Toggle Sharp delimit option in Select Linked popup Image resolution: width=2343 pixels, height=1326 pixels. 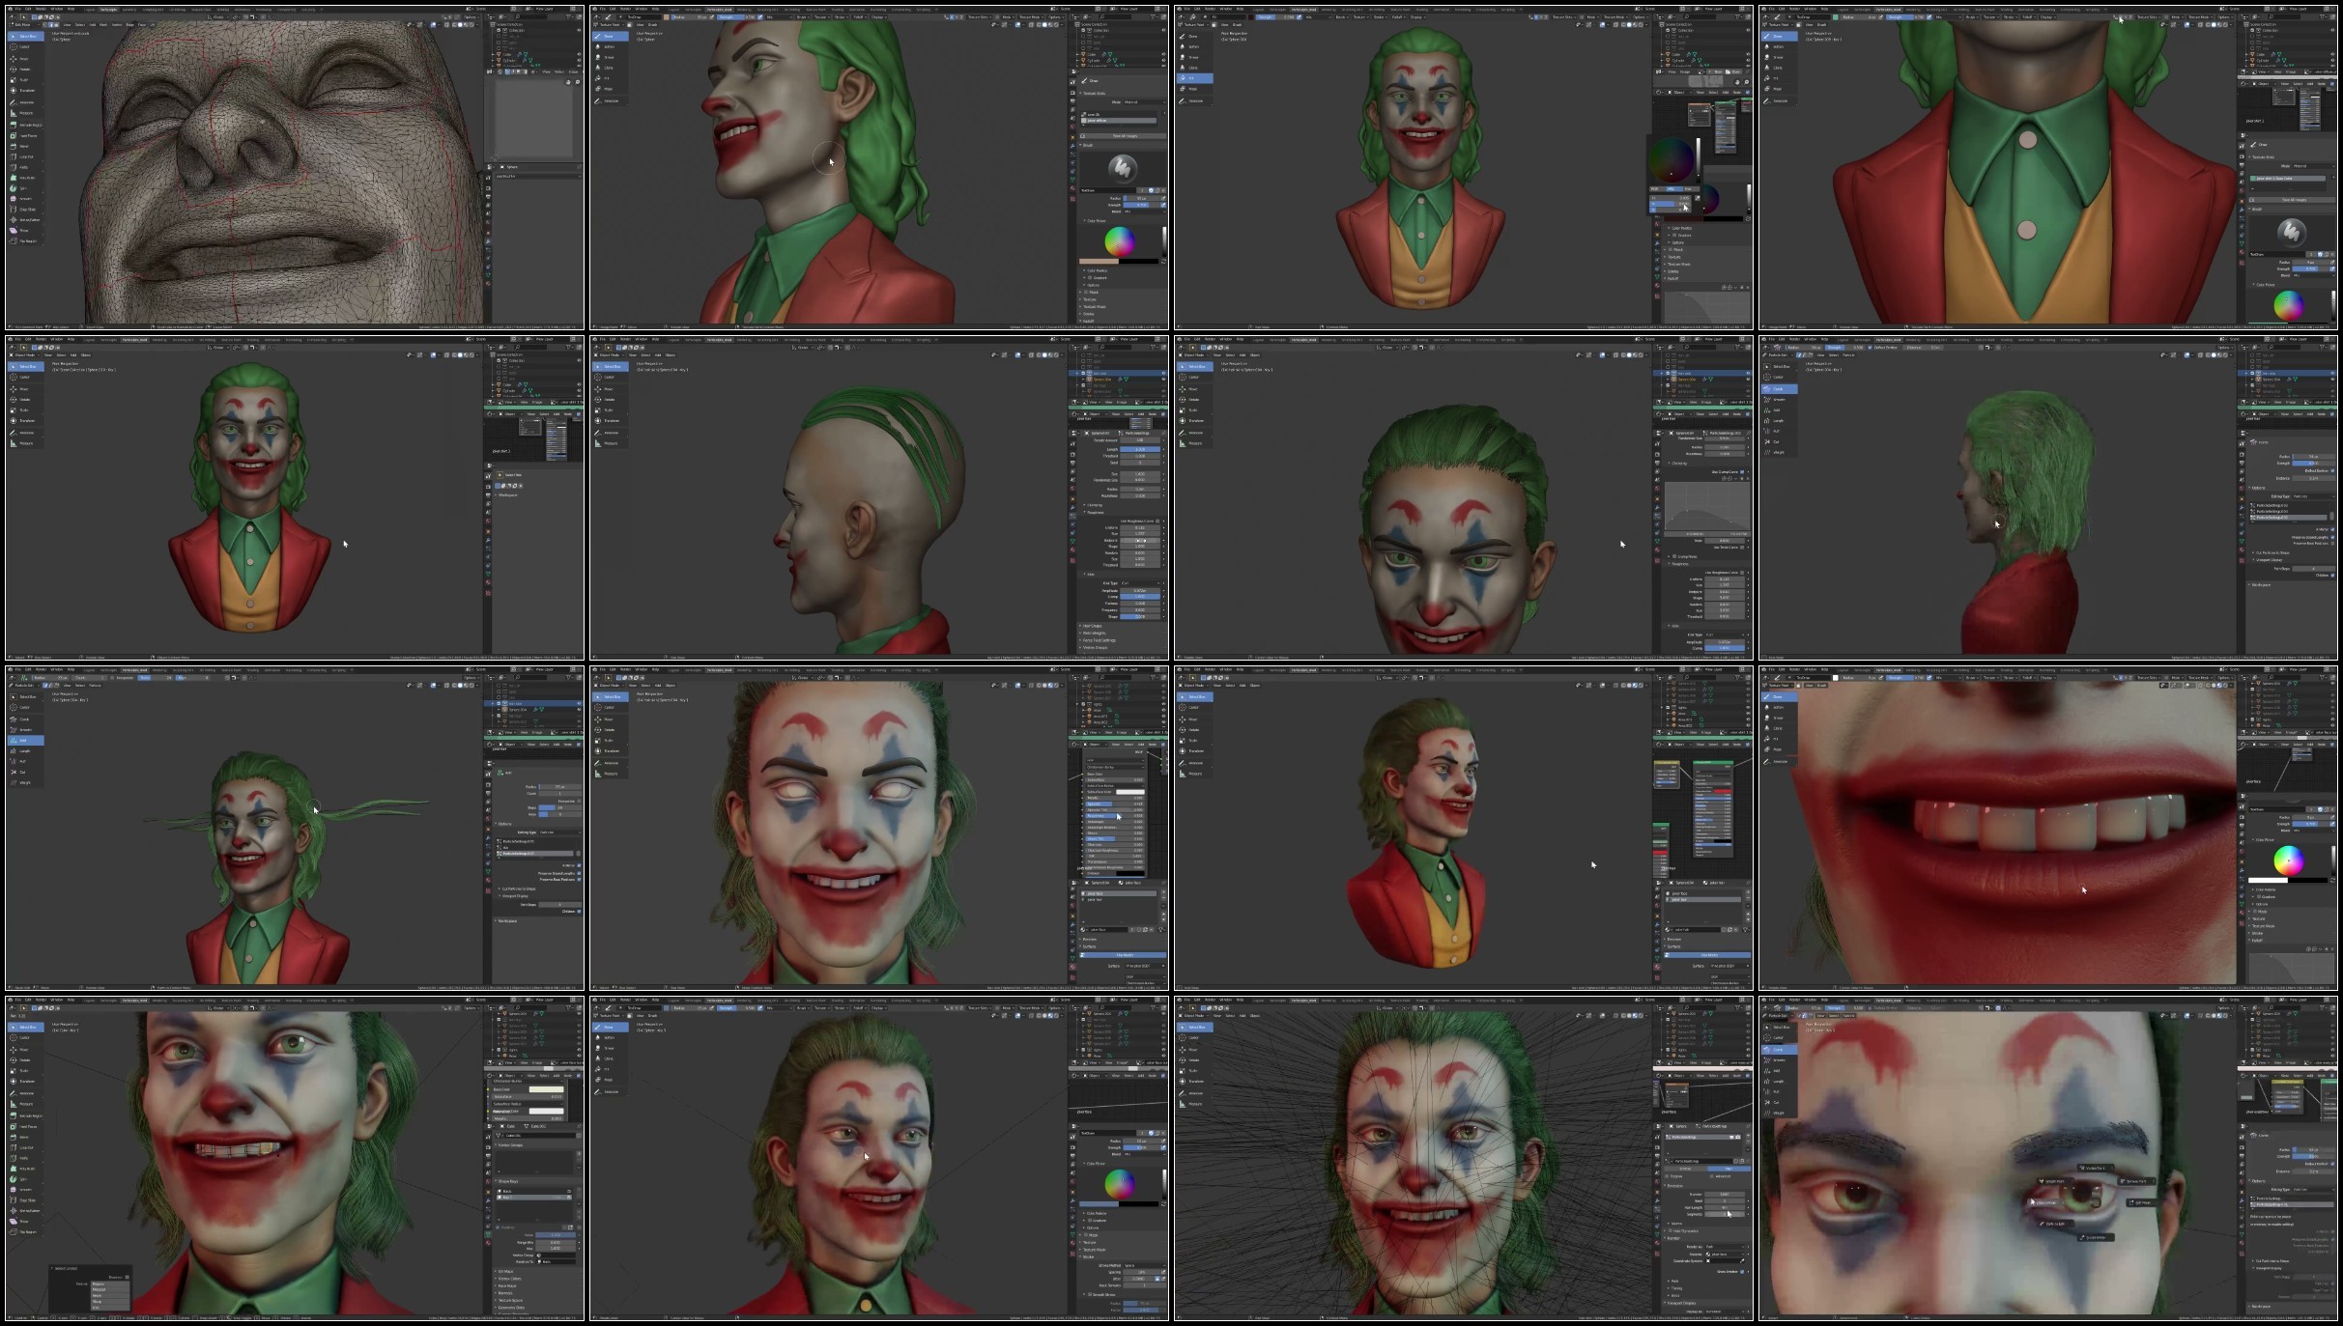[x=110, y=1300]
